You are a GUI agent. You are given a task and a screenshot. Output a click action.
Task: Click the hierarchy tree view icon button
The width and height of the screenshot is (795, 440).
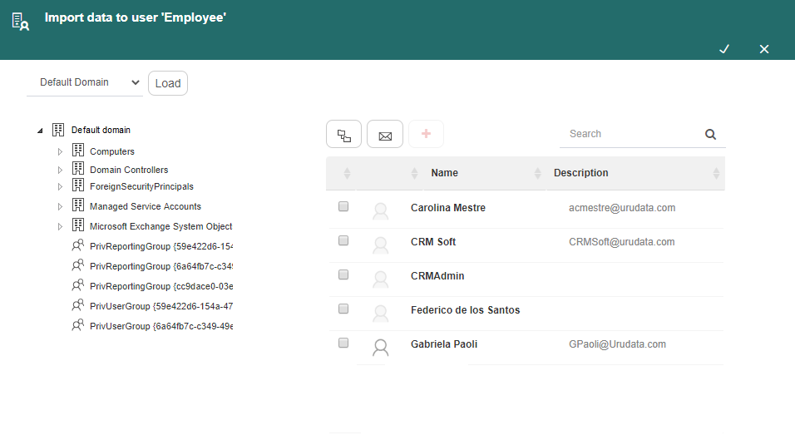343,135
